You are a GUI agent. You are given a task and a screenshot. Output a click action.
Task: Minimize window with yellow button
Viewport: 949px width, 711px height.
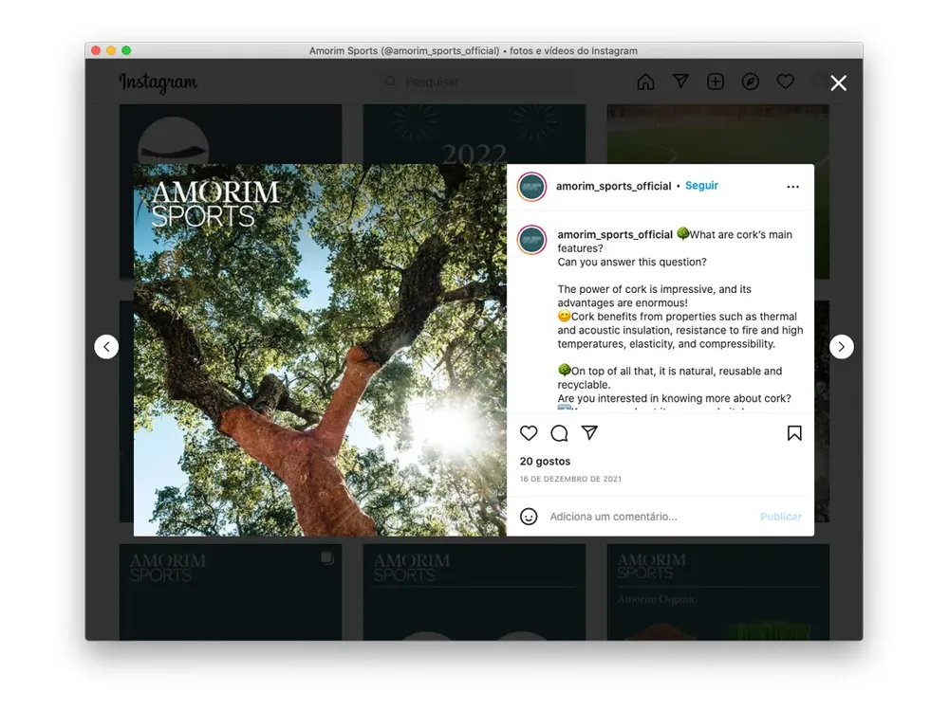pyautogui.click(x=111, y=50)
